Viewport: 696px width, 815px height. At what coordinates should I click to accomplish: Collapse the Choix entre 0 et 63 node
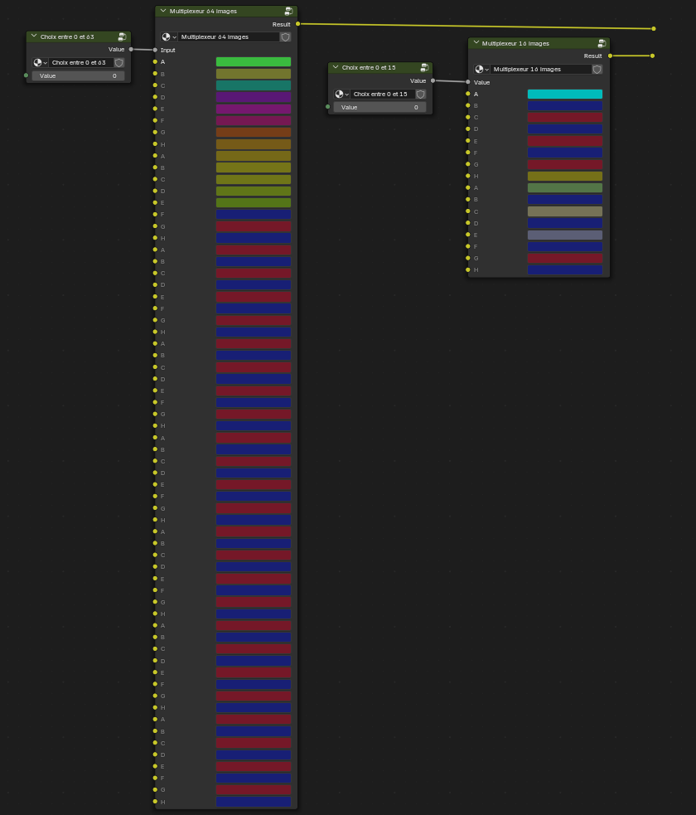pos(34,36)
